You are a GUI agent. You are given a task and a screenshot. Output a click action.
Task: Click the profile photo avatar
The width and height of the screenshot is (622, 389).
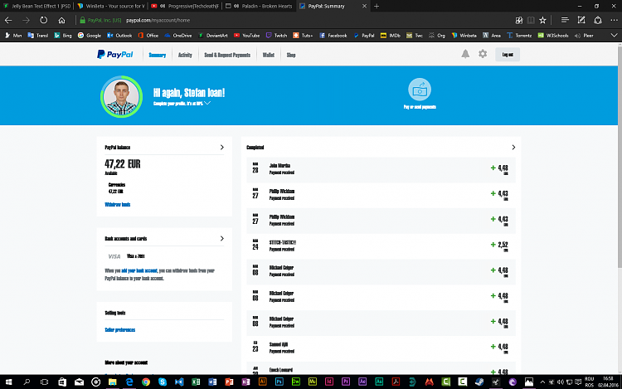[121, 97]
